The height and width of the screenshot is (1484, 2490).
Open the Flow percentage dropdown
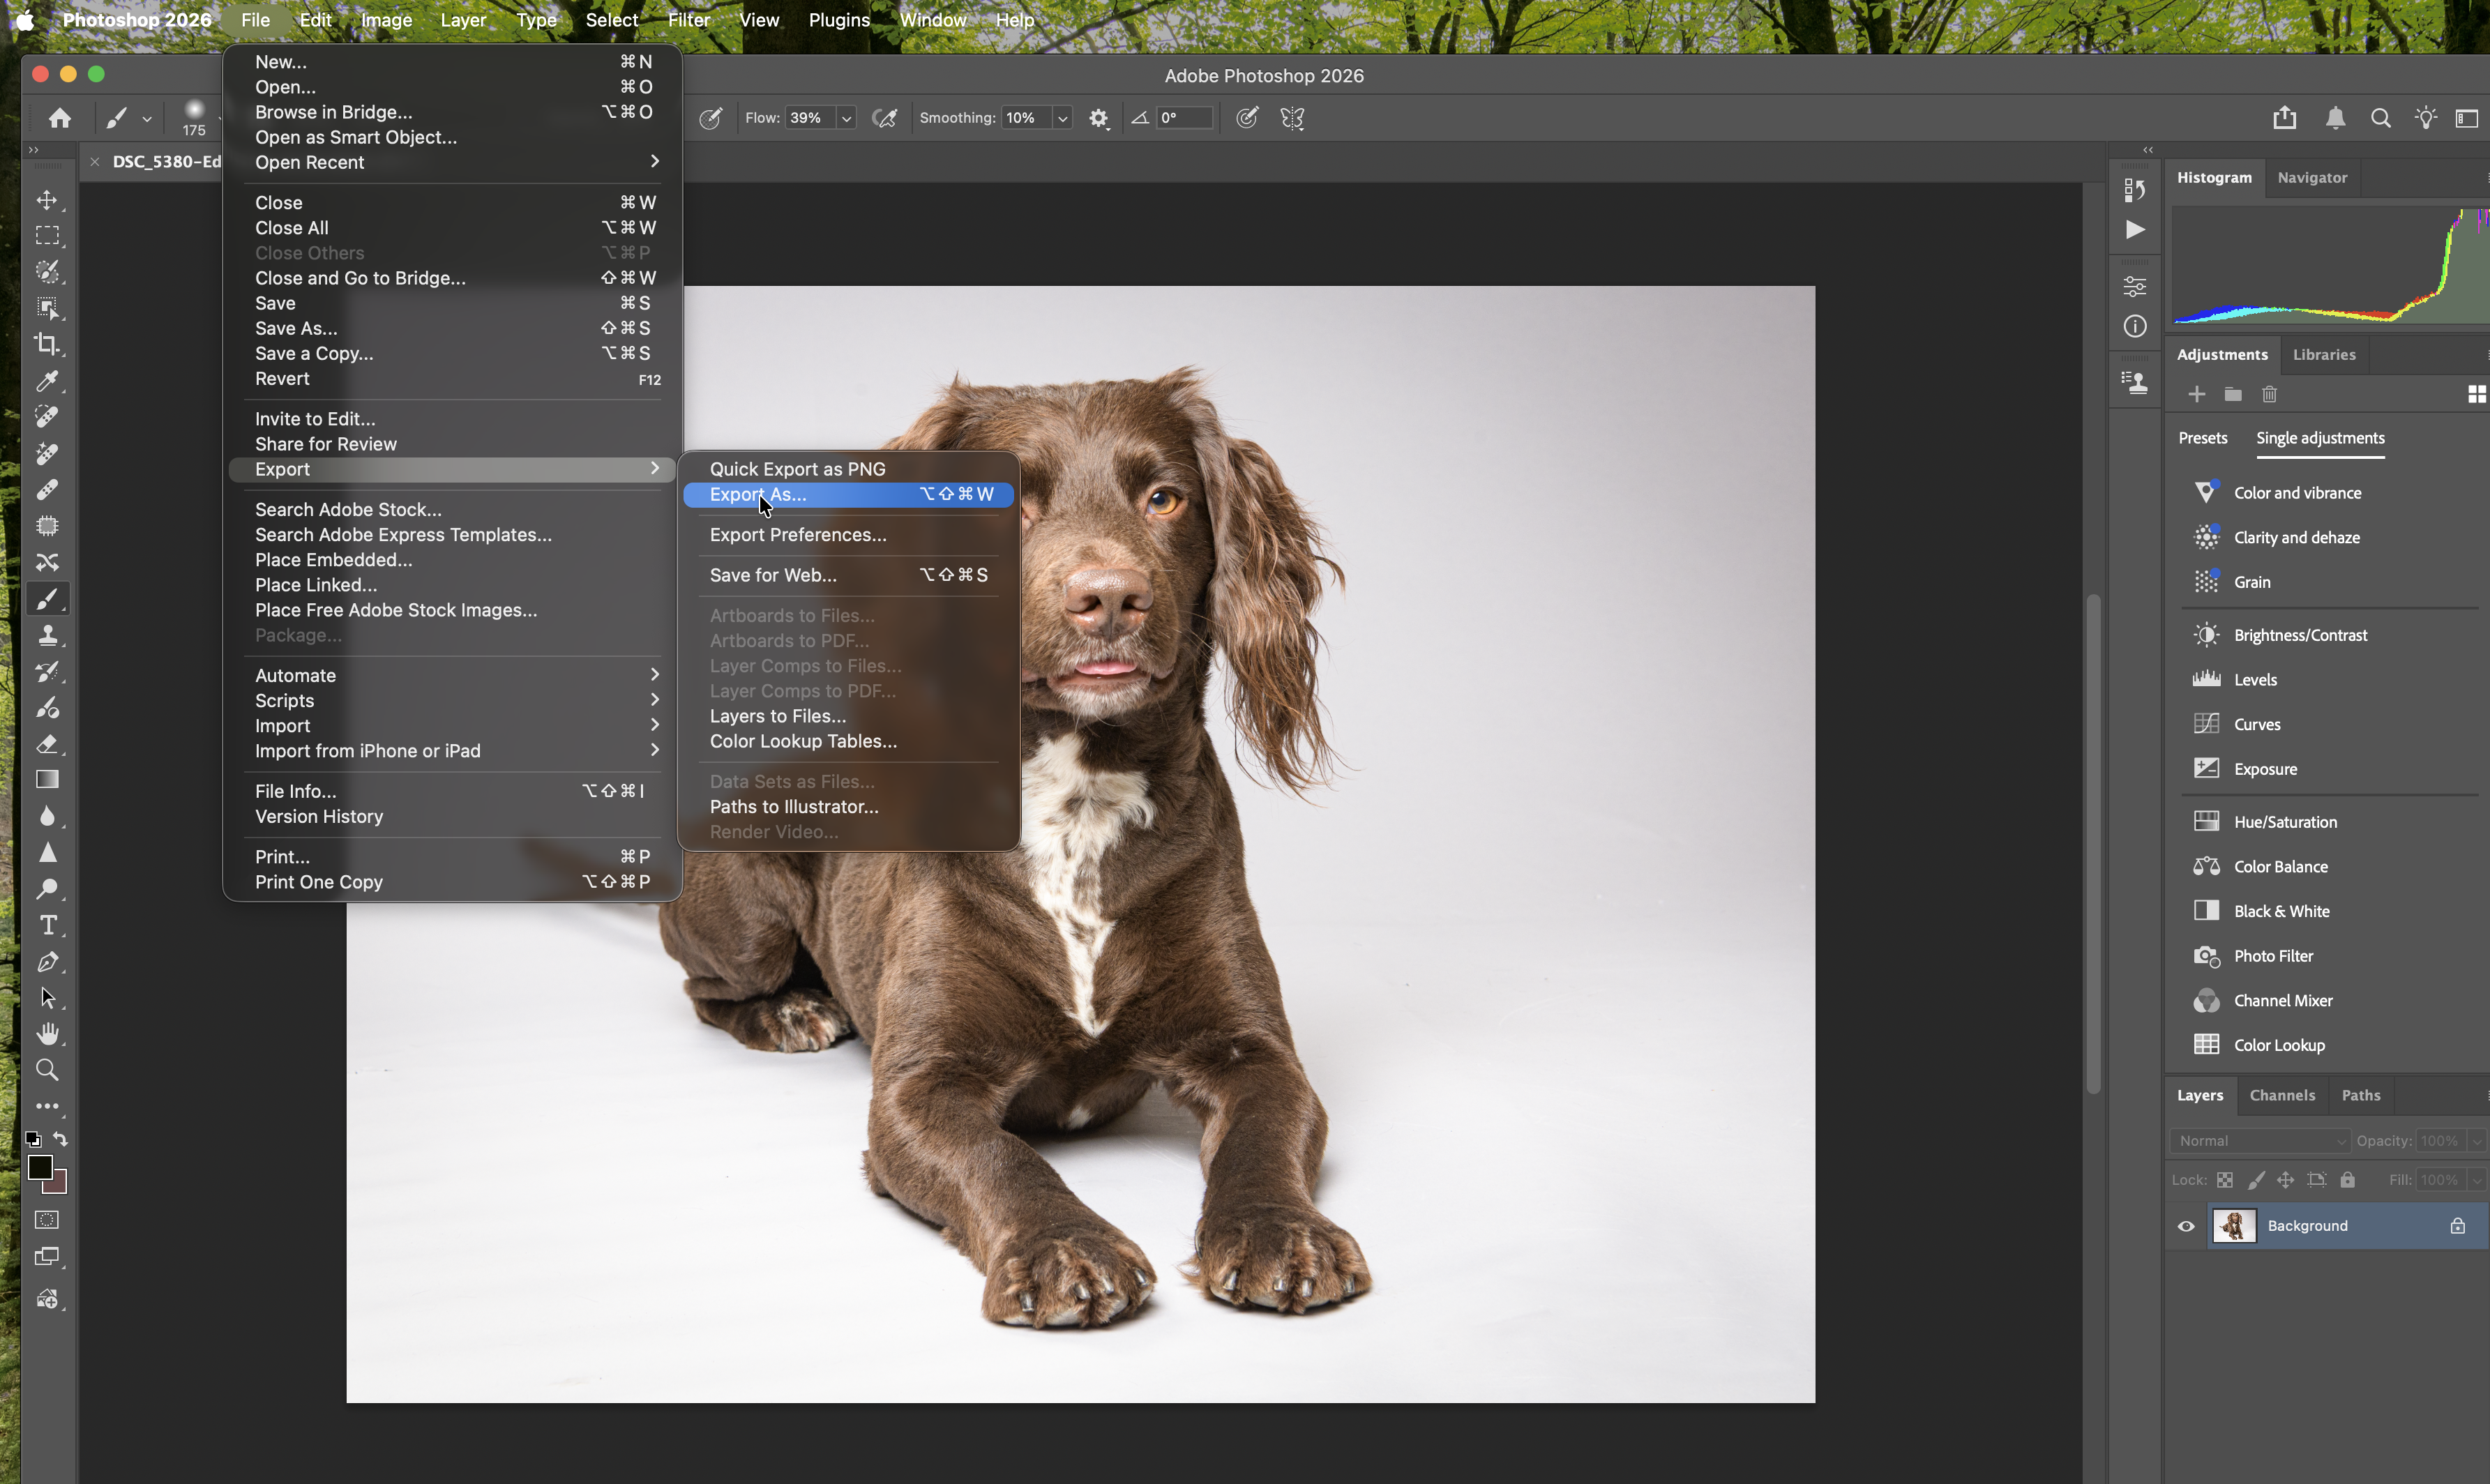point(846,117)
